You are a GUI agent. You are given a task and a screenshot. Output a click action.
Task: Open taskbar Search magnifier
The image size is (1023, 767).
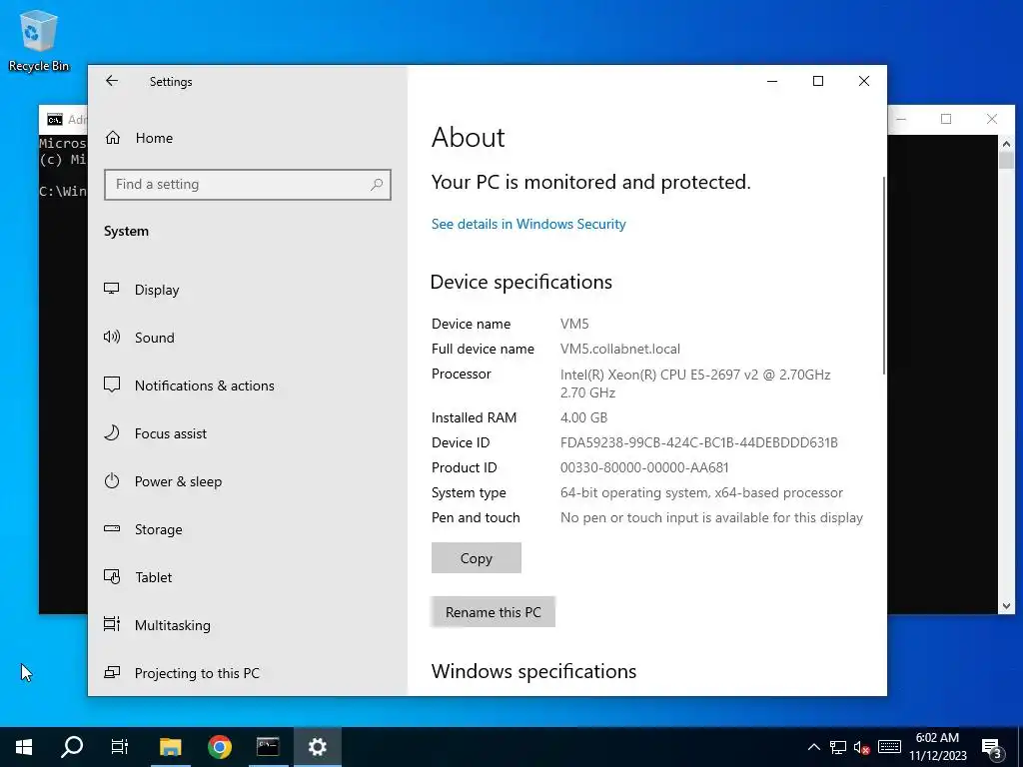point(72,747)
